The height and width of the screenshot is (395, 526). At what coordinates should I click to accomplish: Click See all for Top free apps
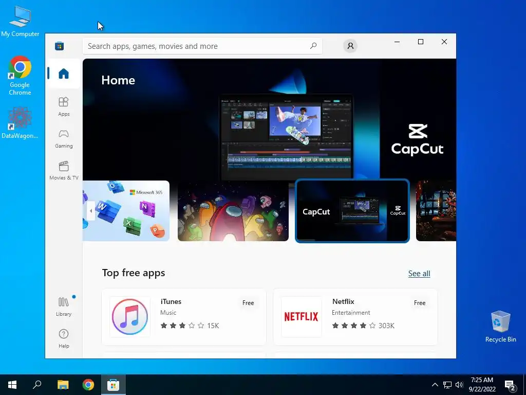(419, 274)
